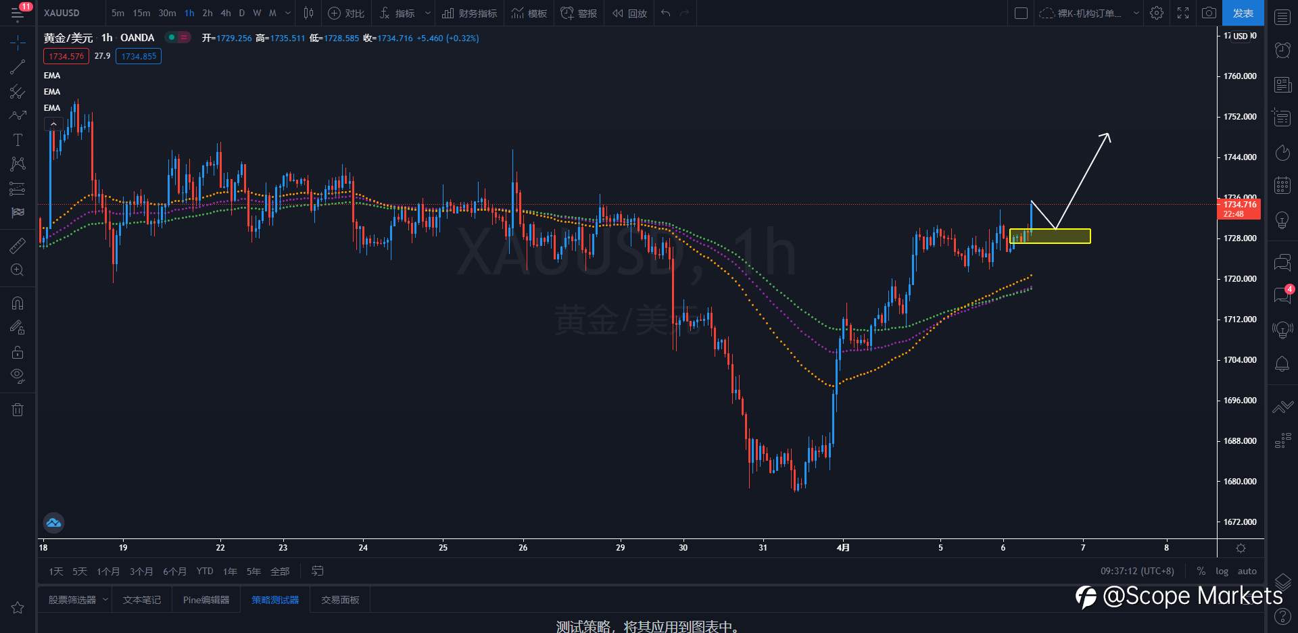Remove drawings with trash icon
This screenshot has width=1298, height=633.
tap(18, 409)
